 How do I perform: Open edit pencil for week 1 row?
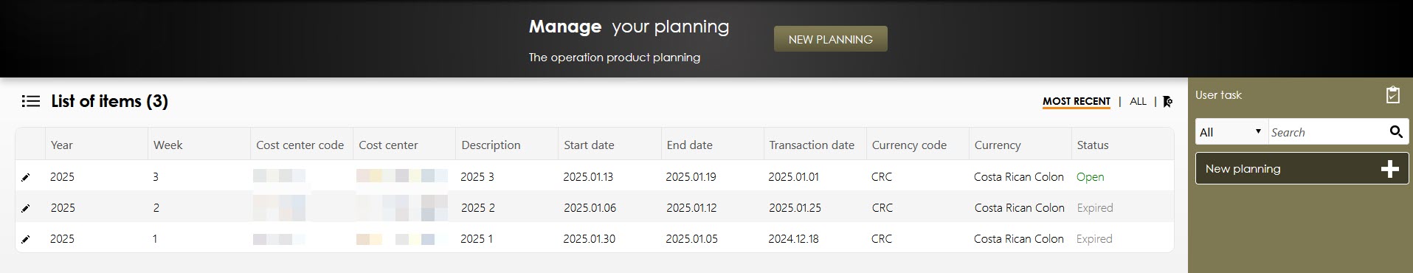click(26, 239)
